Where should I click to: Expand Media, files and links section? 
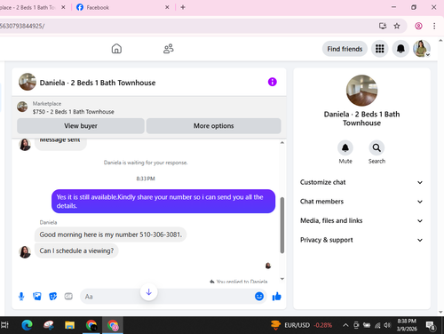coord(361,221)
